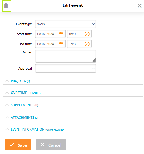Image resolution: width=144 pixels, height=154 pixels.
Task: Expand the Overtime section chevron
Action: pyautogui.click(x=7, y=93)
